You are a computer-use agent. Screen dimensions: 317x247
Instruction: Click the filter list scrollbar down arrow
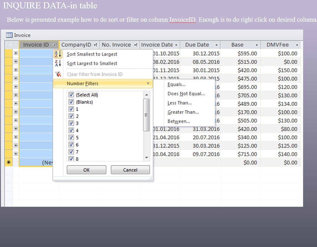tap(146, 158)
